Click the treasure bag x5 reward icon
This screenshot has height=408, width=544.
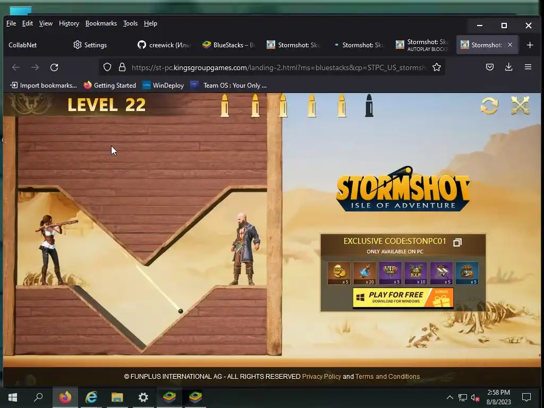coord(467,273)
